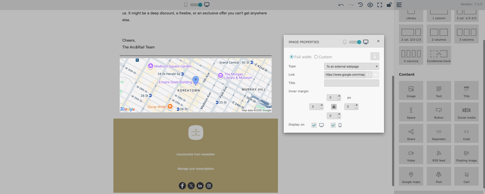Click the Facebook icon in footer
The height and width of the screenshot is (194, 485).
click(182, 186)
